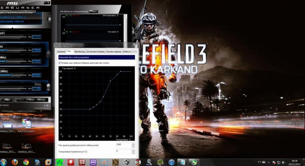The height and width of the screenshot is (166, 305).
Task: Open the On-Screen Display tab
Action: click(x=95, y=51)
